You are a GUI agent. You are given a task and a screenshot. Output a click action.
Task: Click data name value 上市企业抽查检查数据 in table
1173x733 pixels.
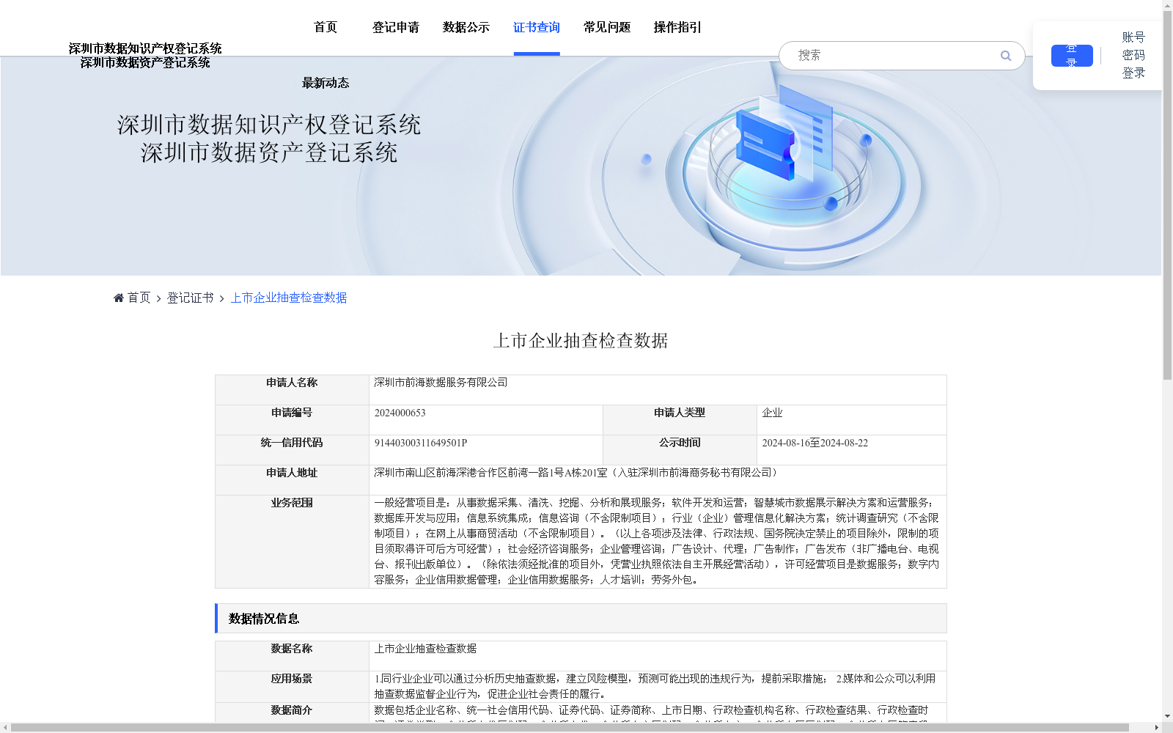click(x=425, y=649)
